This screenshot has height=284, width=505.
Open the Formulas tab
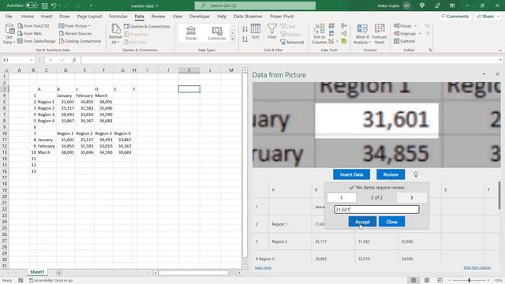(118, 16)
